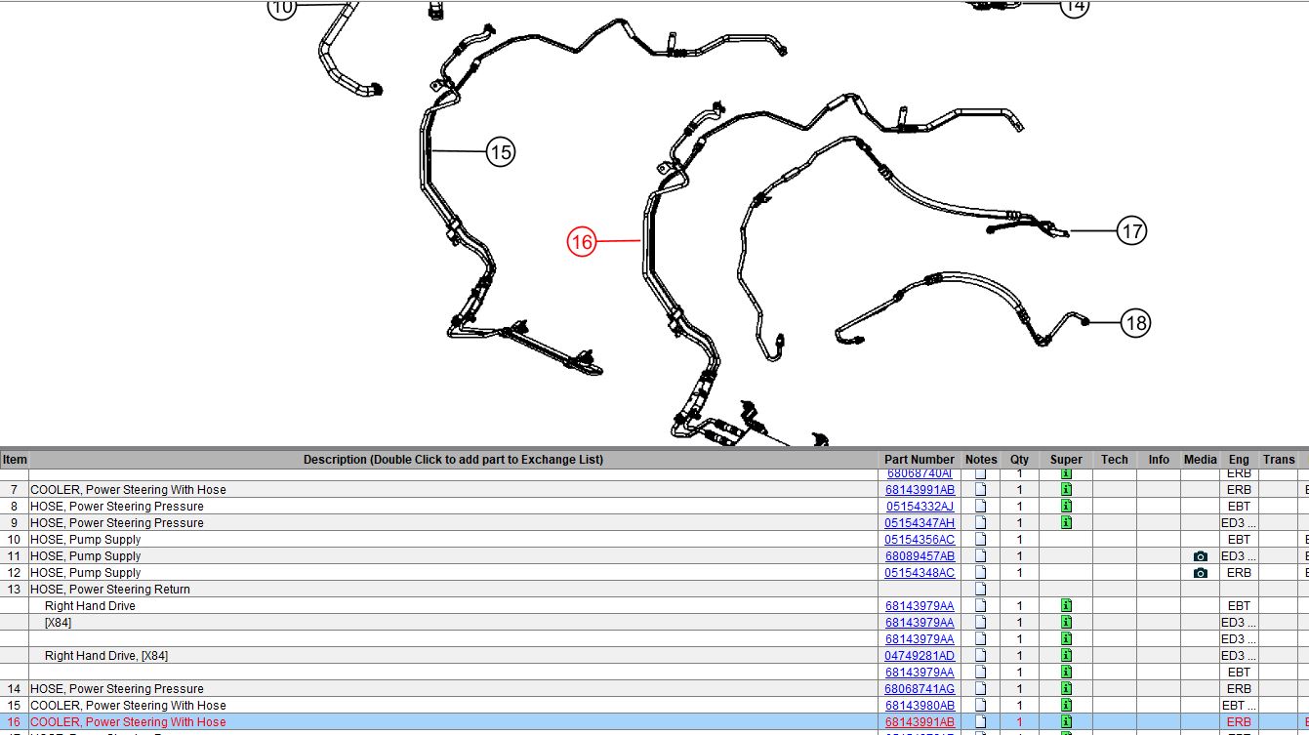Open part number 68143991AB in item 7 row
The image size is (1309, 735).
920,490
